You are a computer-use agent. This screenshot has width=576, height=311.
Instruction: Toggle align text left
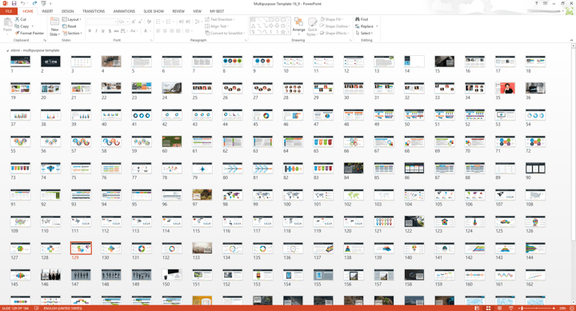[x=158, y=31]
